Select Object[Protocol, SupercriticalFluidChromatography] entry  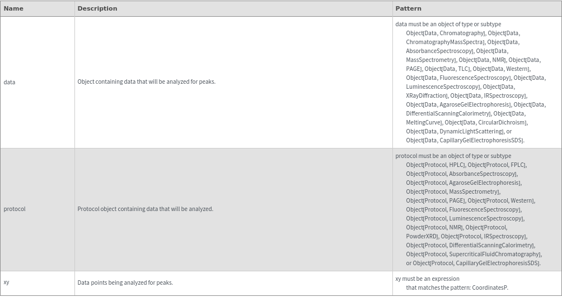pyautogui.click(x=474, y=254)
